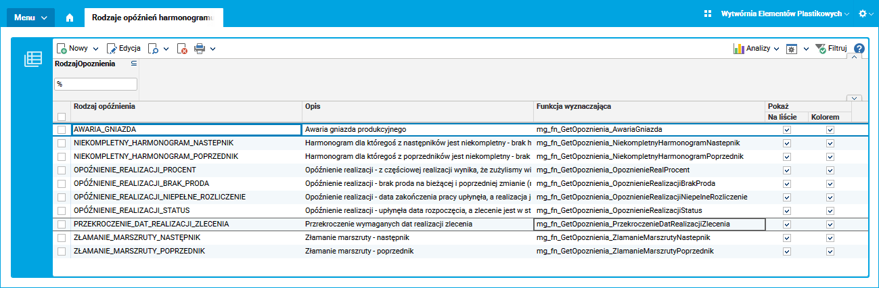Click the Złamanie marszruty - poprzednik description

[x=418, y=251]
